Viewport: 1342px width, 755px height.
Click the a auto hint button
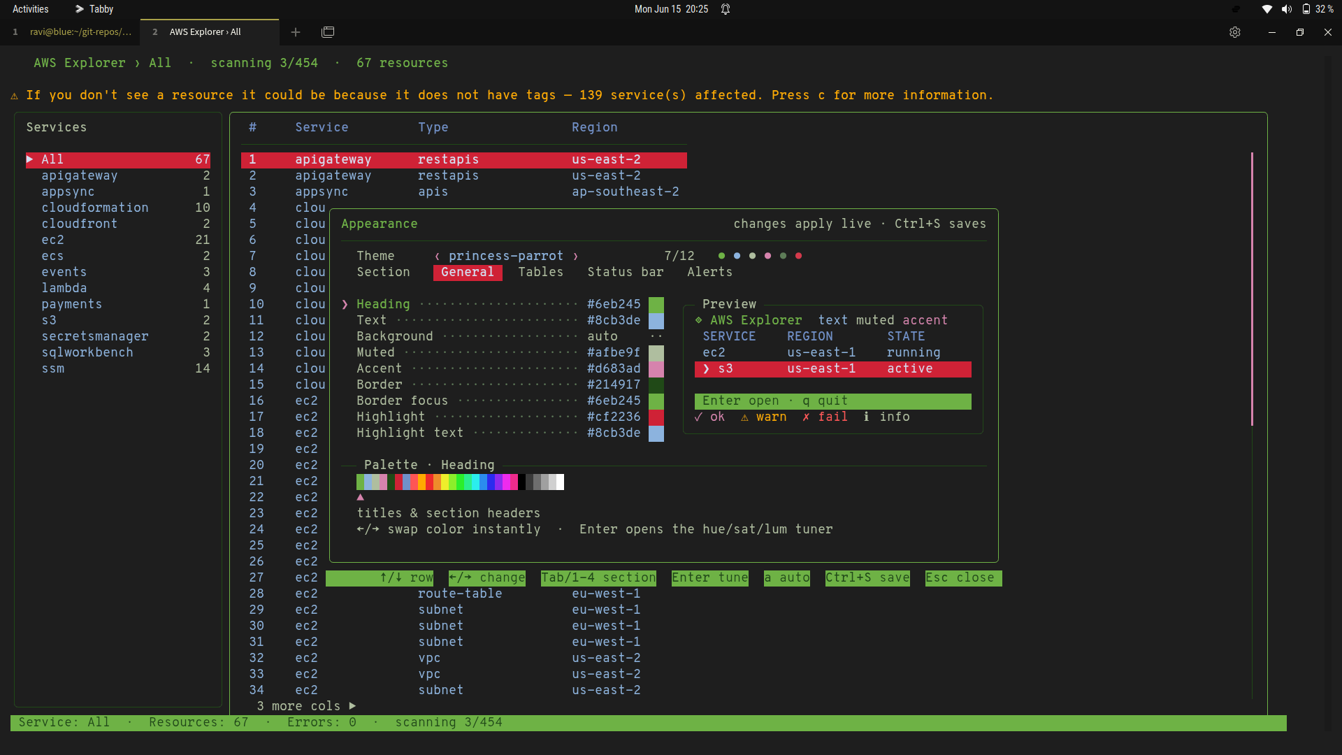coord(787,578)
